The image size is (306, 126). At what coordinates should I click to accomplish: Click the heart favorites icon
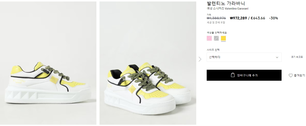(291, 76)
